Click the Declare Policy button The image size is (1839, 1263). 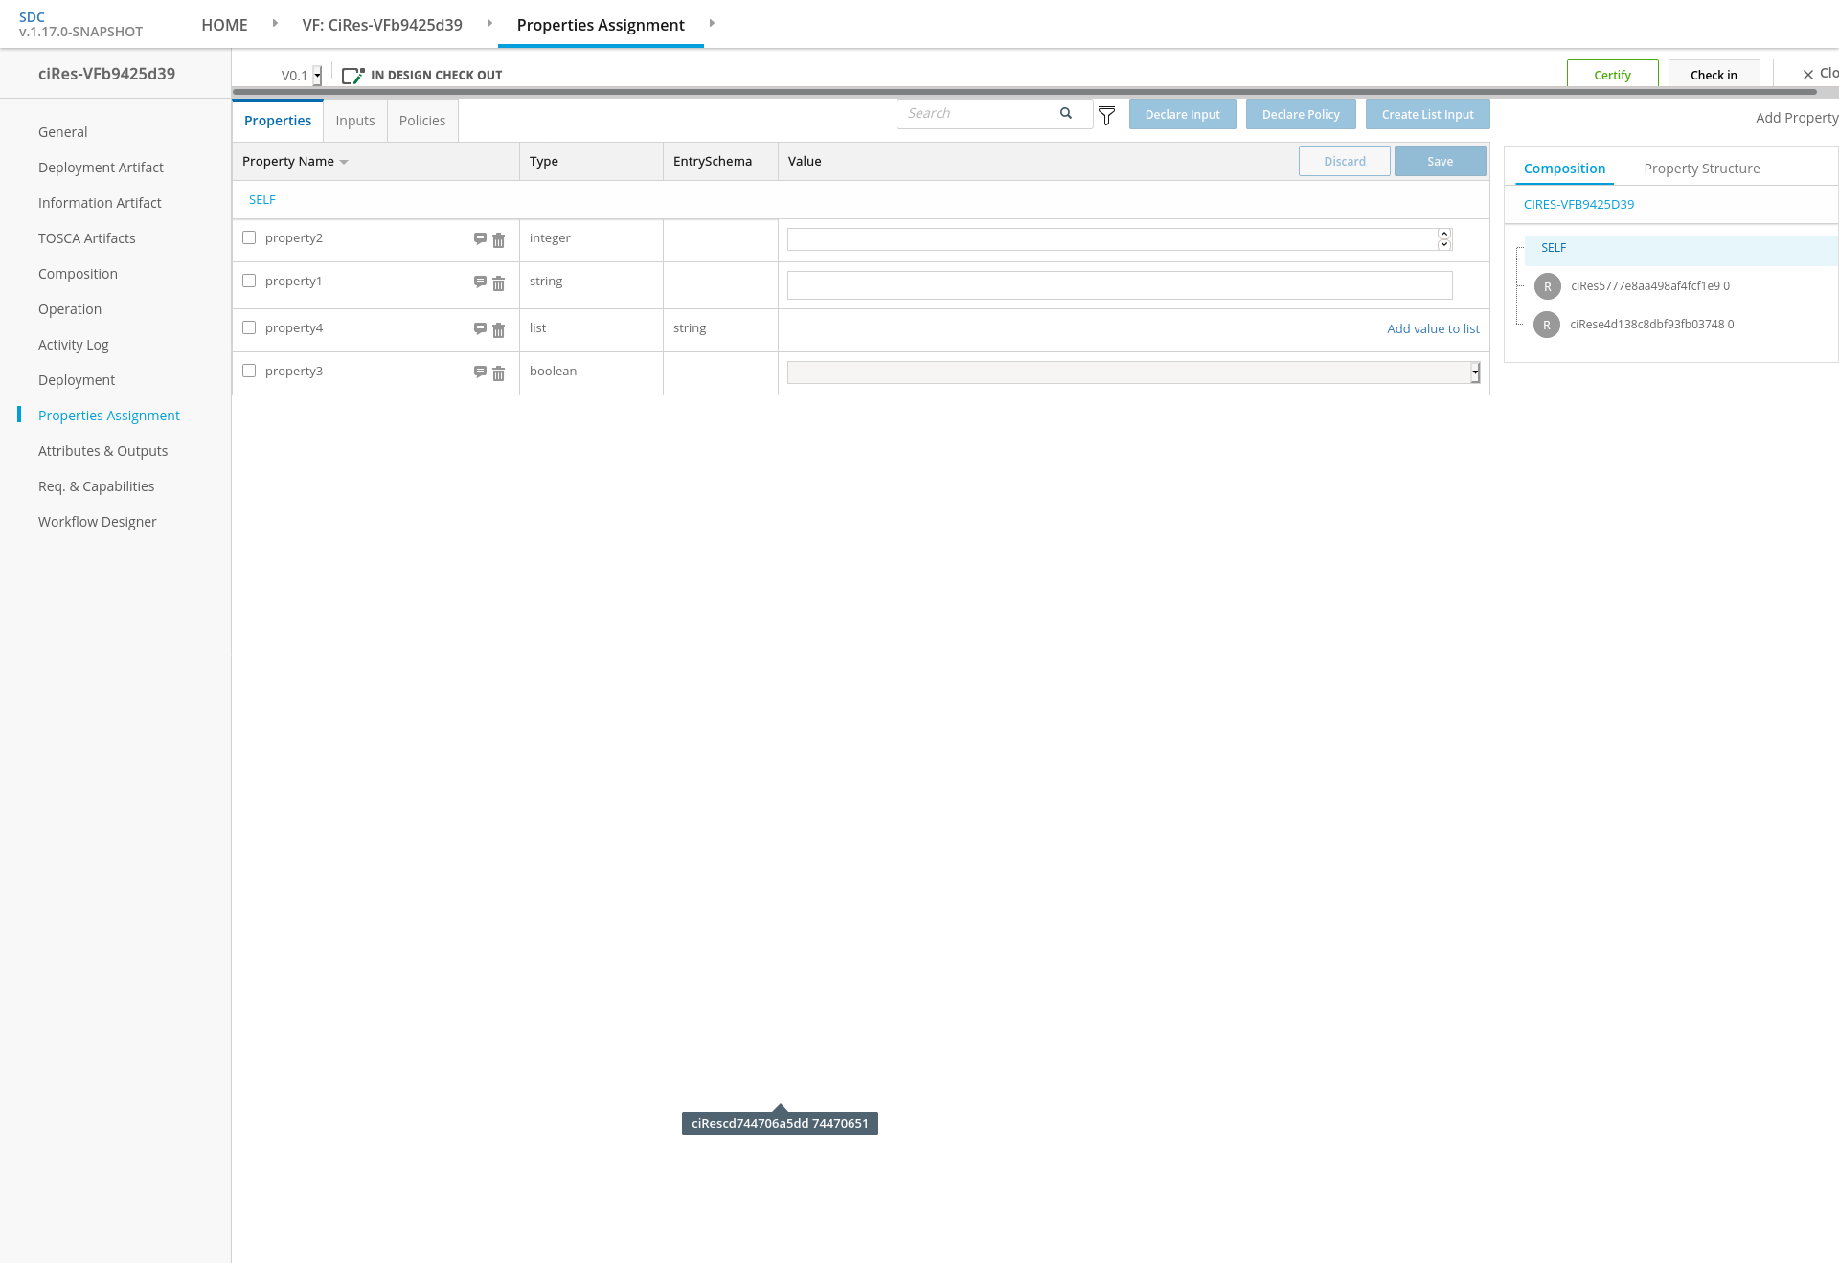[1301, 114]
